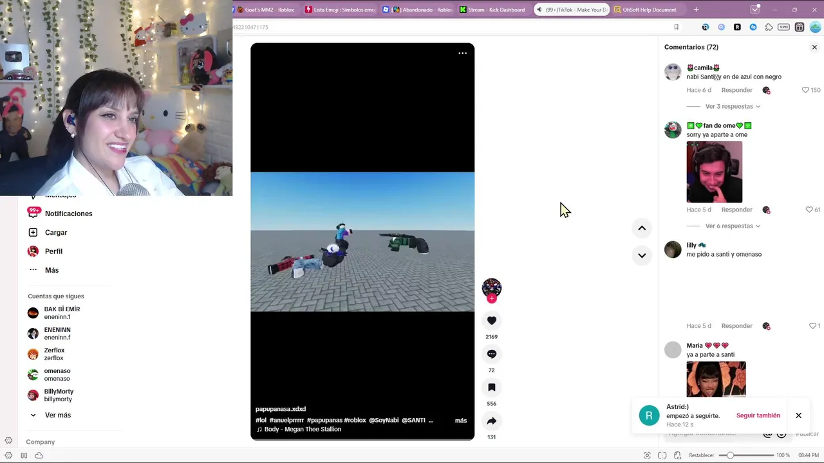Open omenaso followed account
824x463 pixels.
57,375
